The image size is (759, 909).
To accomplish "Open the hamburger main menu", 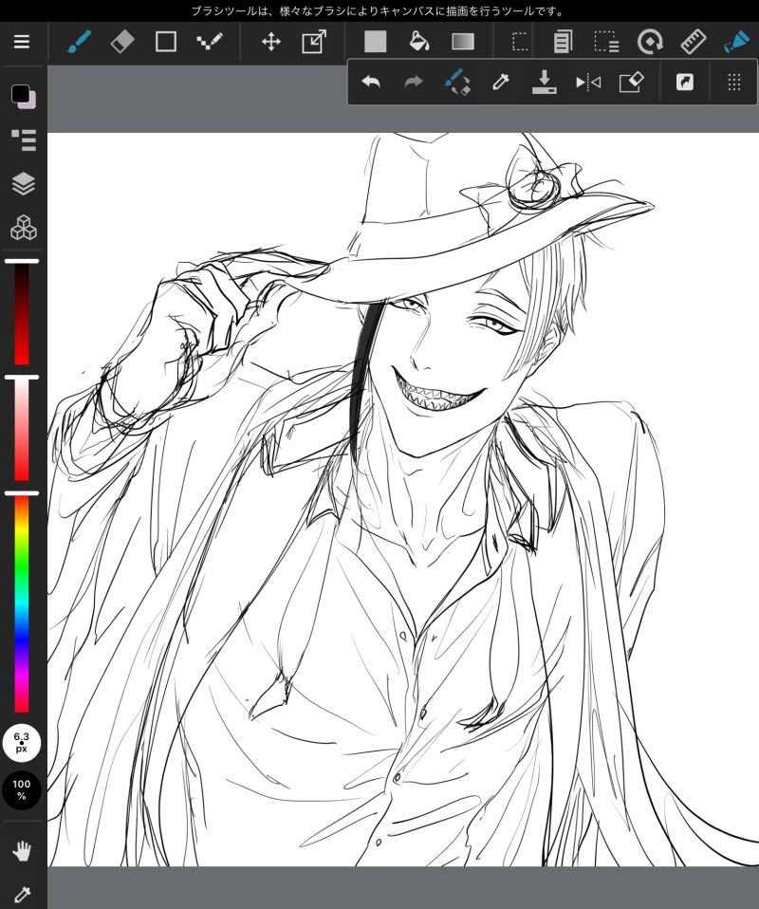I will click(x=22, y=42).
